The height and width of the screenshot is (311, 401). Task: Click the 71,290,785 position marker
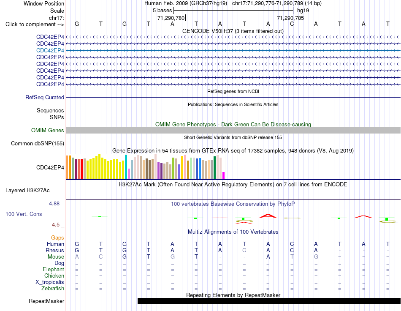pos(290,18)
